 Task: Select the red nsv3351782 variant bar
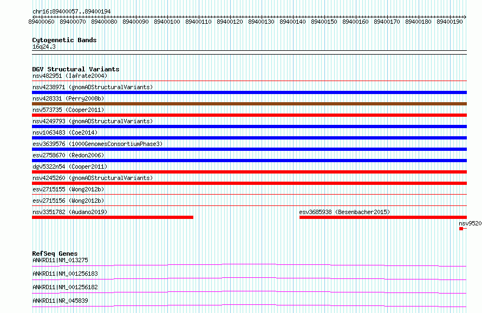(x=113, y=217)
